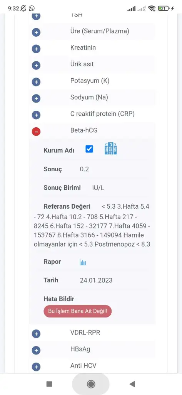Open the Rapor bar chart icon
Viewport: 182px width, 395px height.
(x=83, y=262)
